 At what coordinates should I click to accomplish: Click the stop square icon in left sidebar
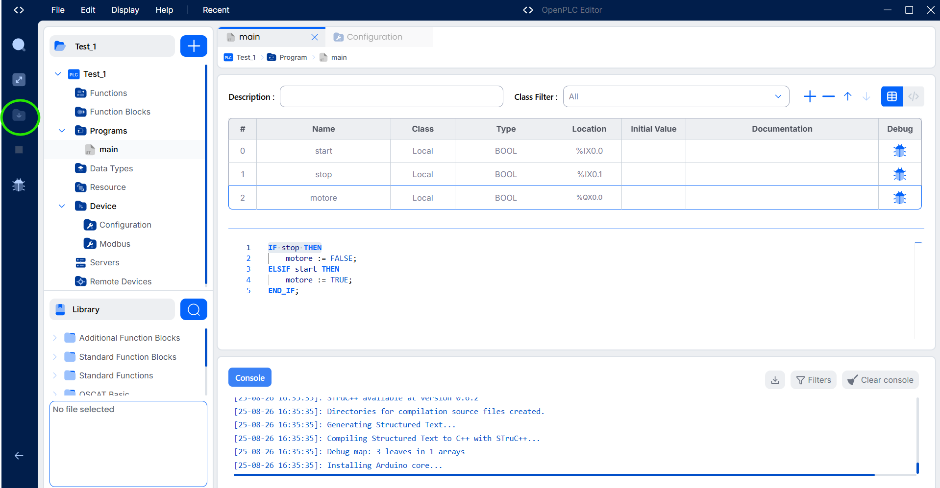[x=19, y=150]
